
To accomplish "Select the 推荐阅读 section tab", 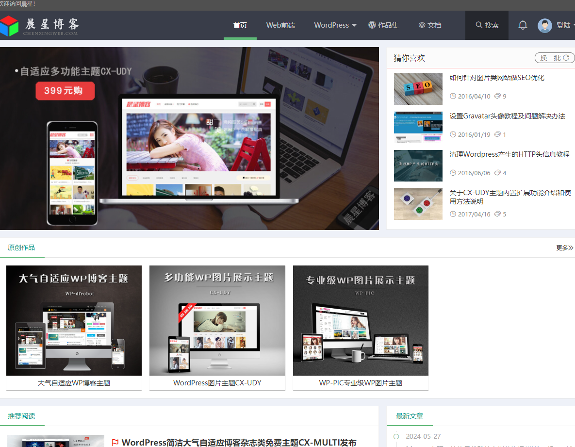I will pyautogui.click(x=21, y=416).
